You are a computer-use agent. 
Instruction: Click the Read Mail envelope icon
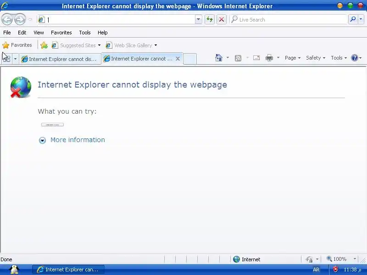coord(256,58)
